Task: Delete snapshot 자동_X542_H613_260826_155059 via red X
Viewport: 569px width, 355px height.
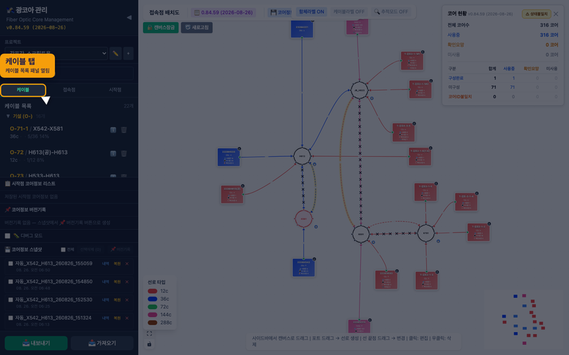Action: click(127, 264)
